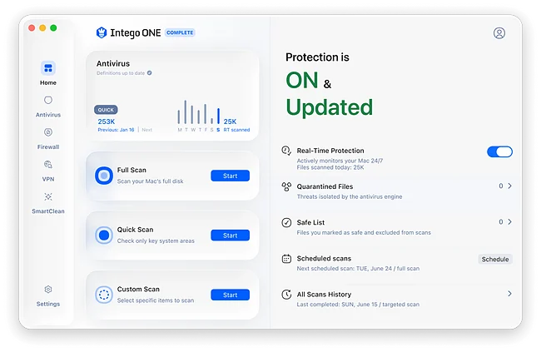
Task: Click the macOS green maximize button
Action: [x=53, y=28]
